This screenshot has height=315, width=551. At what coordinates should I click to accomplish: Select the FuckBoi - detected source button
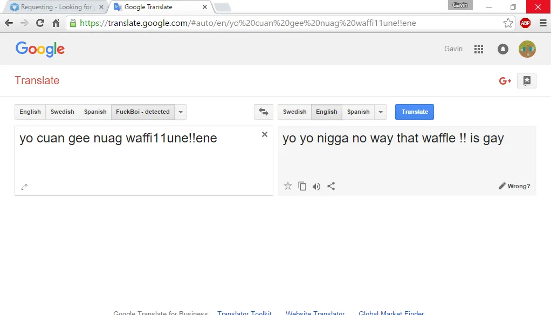[143, 112]
